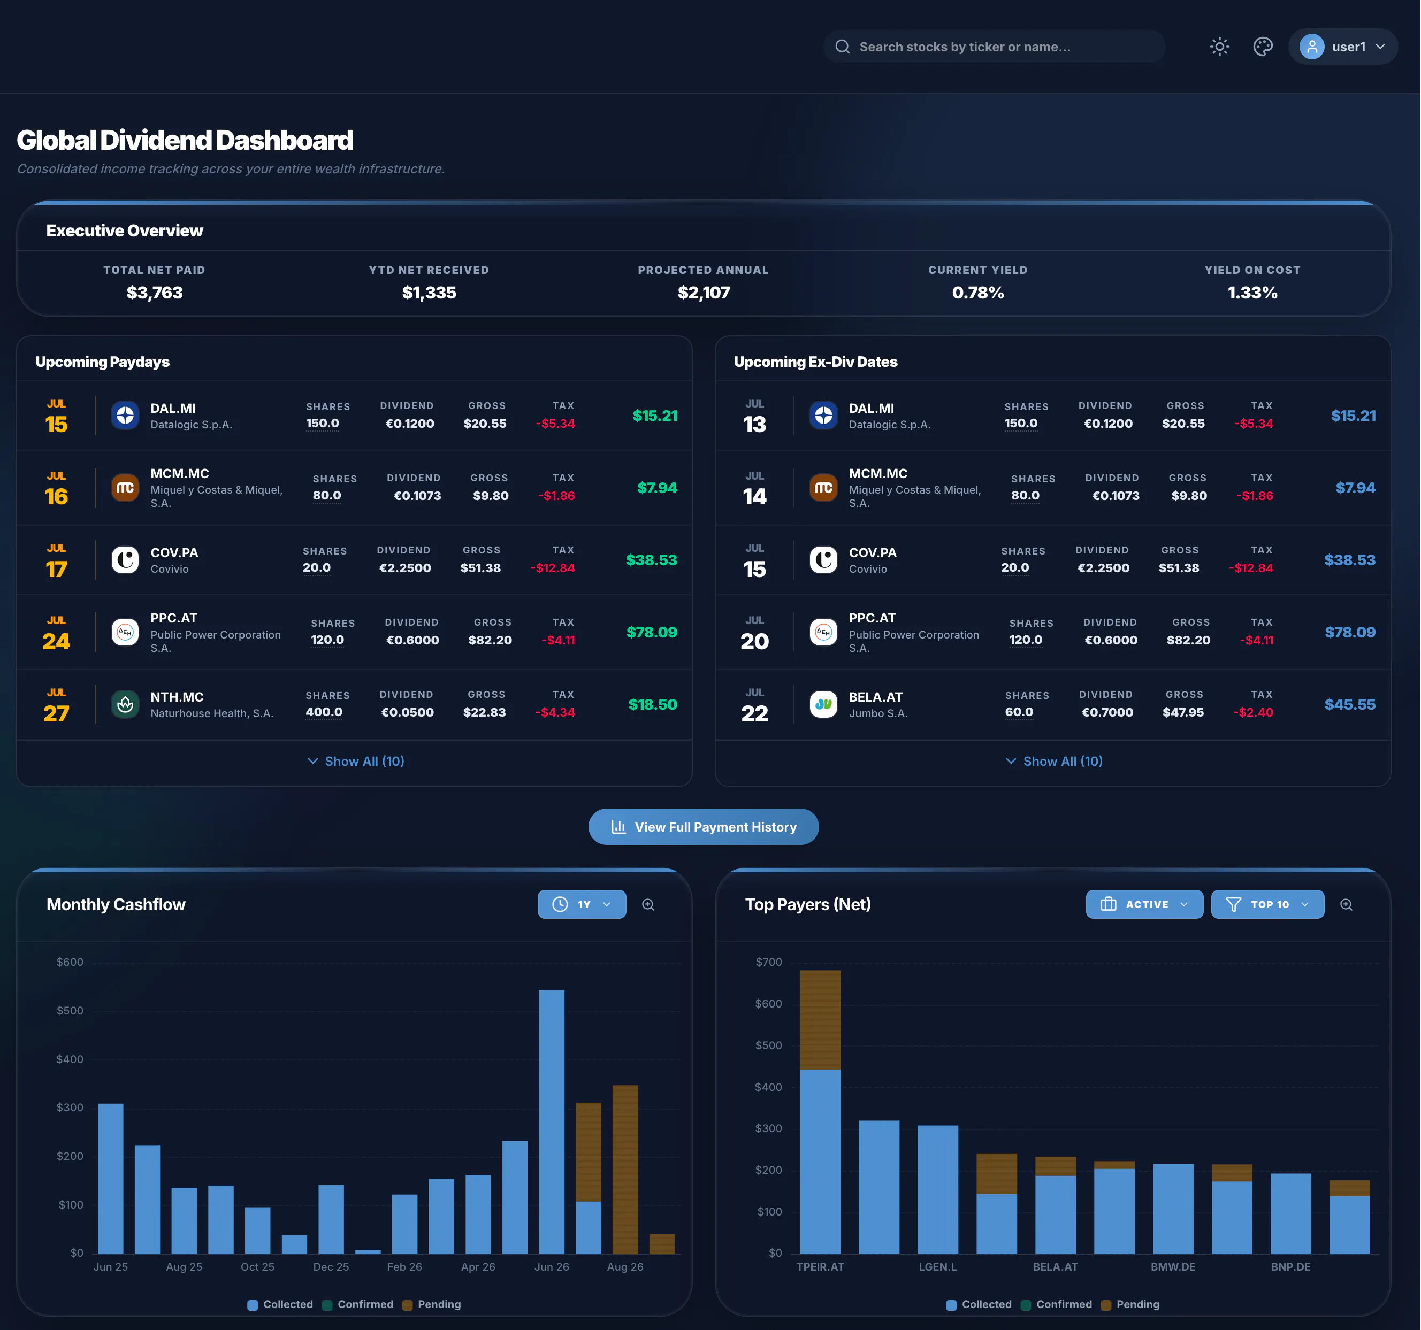Click JUL 22 ex-div date for BELA.AT
This screenshot has width=1421, height=1330.
click(755, 704)
